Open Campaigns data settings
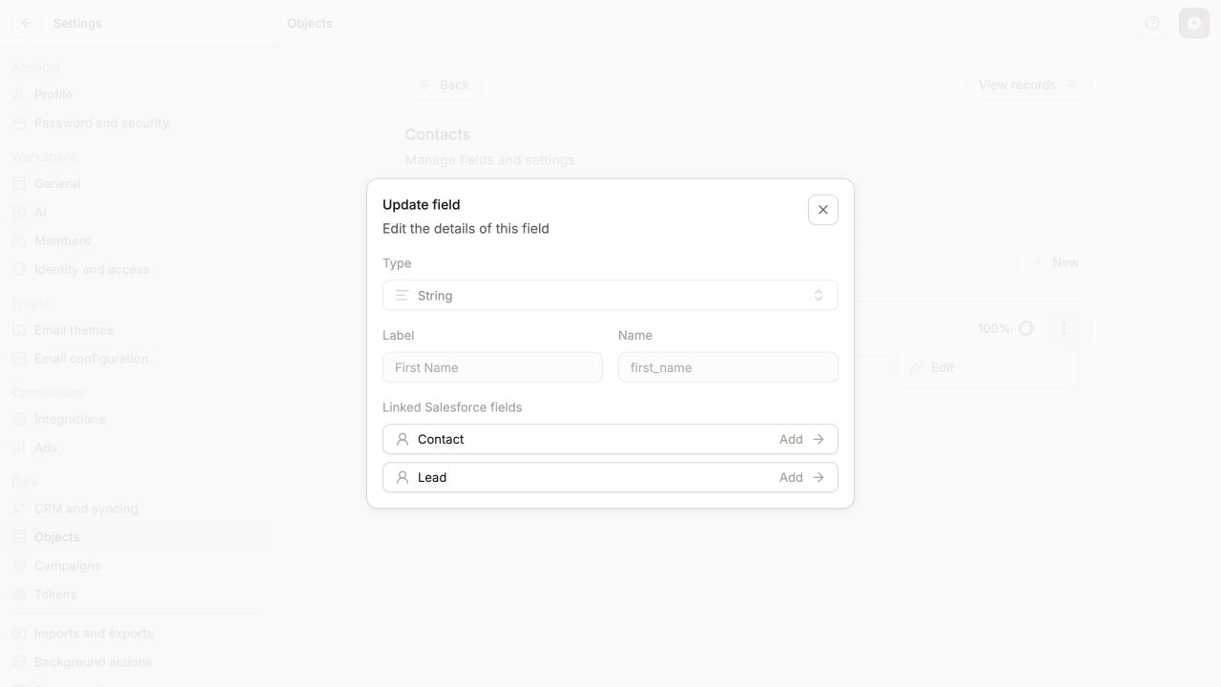Screen dimensions: 1221x687 [138, 566]
